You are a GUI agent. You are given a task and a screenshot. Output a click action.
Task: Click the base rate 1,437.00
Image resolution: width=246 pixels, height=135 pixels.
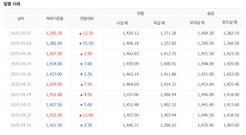tap(54, 74)
